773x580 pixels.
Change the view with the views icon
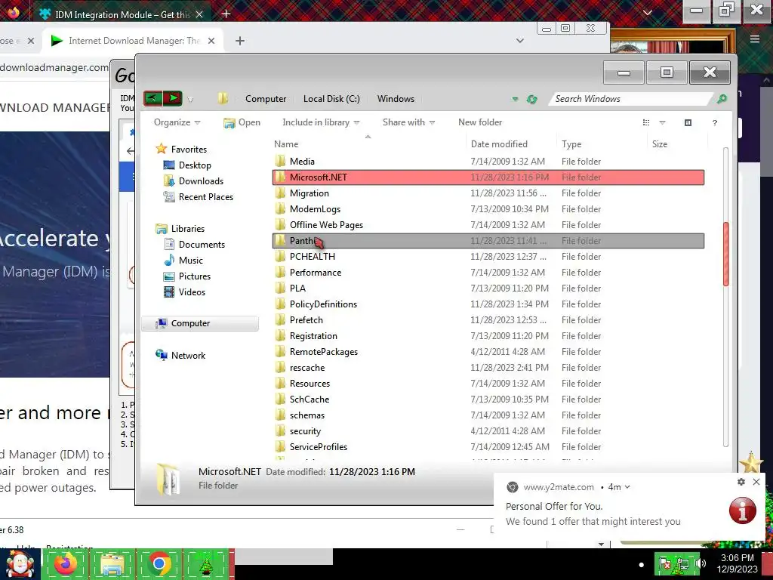pos(646,122)
